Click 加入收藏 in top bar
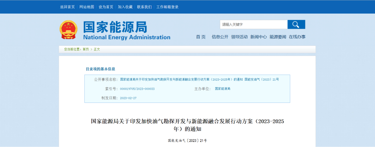 125,7
